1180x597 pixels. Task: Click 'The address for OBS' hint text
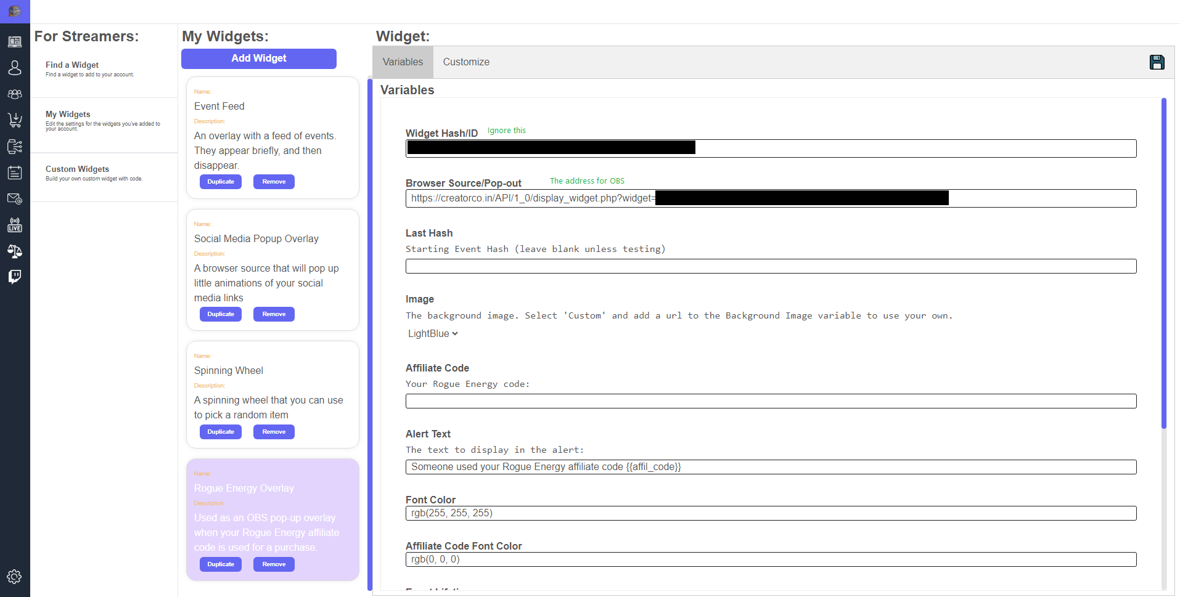(587, 181)
